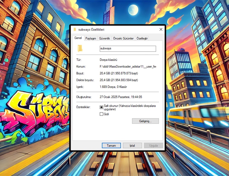
Task: Enable the Gizli checkbox
Action: pos(101,114)
